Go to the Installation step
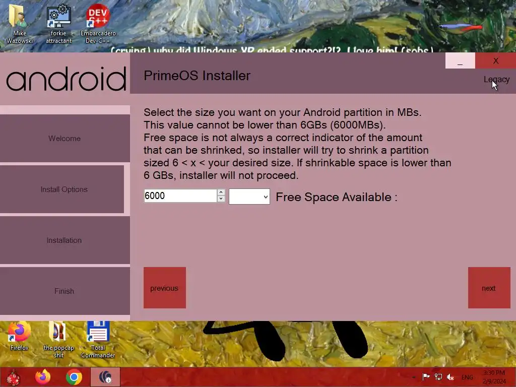This screenshot has height=387, width=516. click(65, 240)
